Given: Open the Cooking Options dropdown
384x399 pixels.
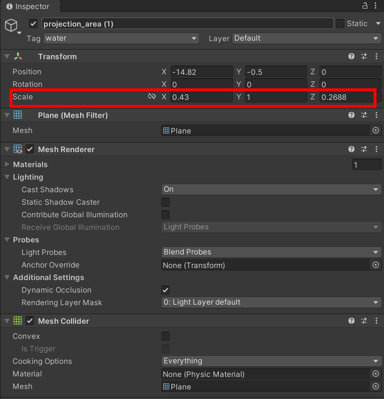Looking at the screenshot, I should tap(271, 361).
